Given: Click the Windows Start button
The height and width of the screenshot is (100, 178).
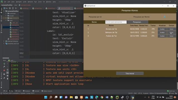Looking at the screenshot, I should 46,97.
